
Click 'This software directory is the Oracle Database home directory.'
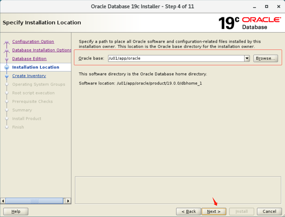(x=143, y=74)
